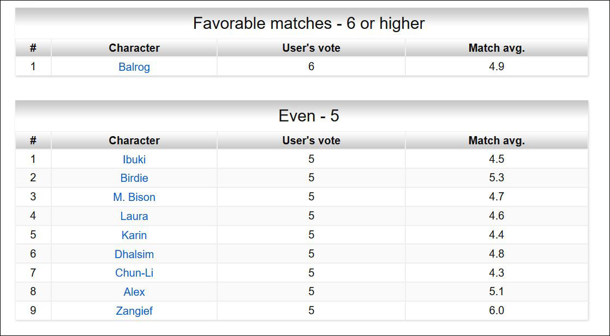Click the Karin link
Image resolution: width=610 pixels, height=336 pixels.
pos(134,235)
